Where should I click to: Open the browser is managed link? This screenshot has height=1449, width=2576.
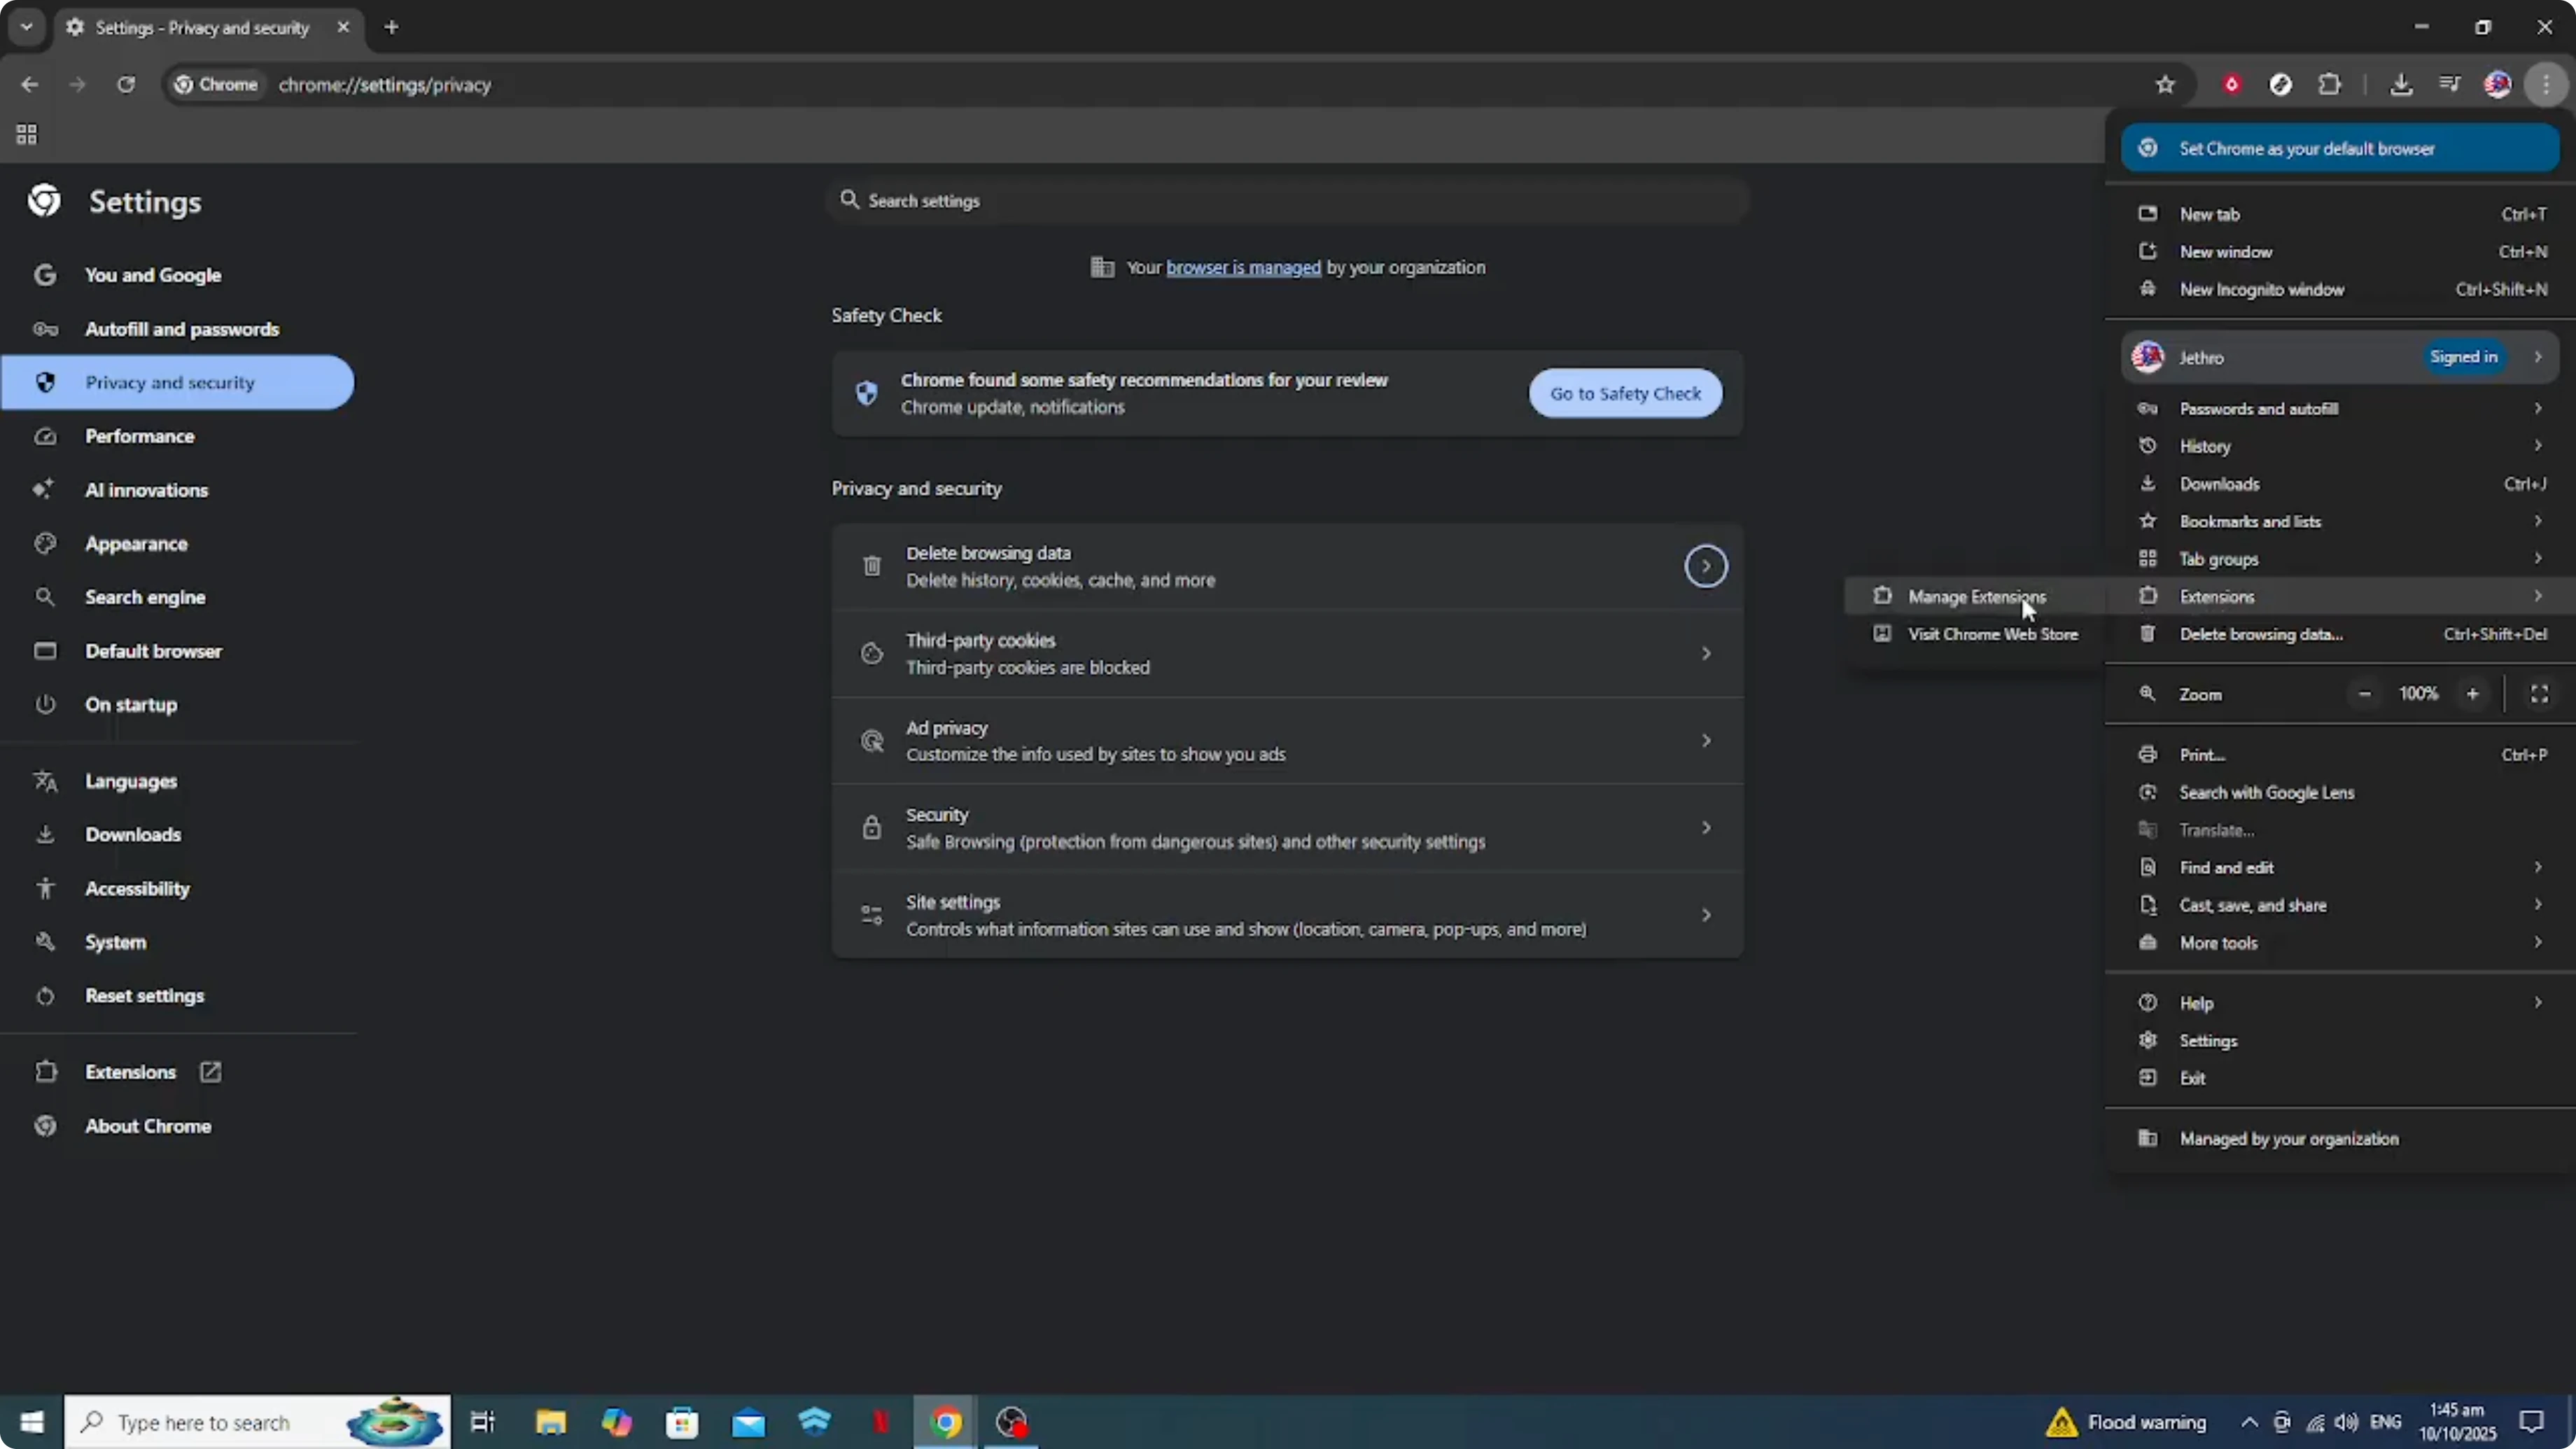[1242, 267]
